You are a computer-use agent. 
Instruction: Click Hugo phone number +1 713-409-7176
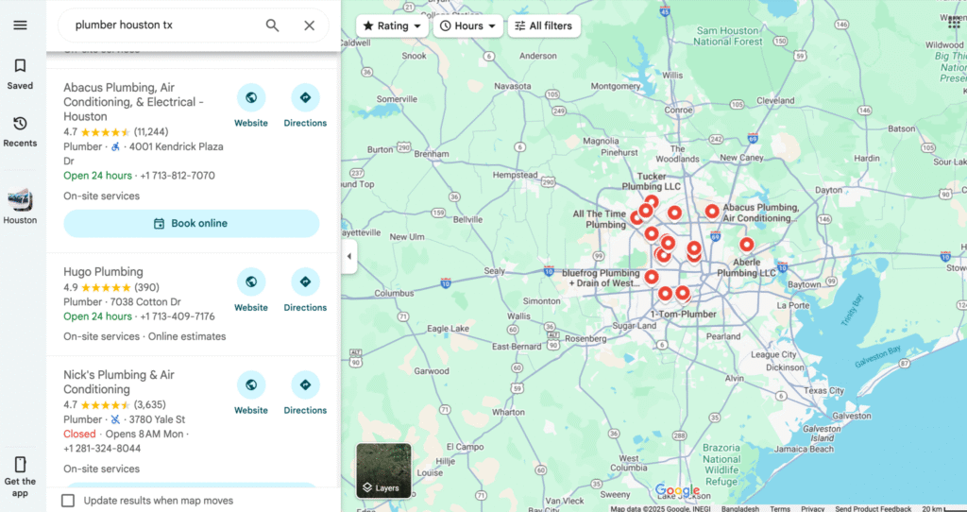click(178, 316)
